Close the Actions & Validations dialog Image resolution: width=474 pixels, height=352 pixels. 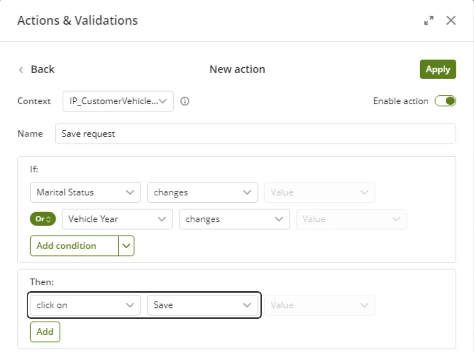click(x=451, y=21)
